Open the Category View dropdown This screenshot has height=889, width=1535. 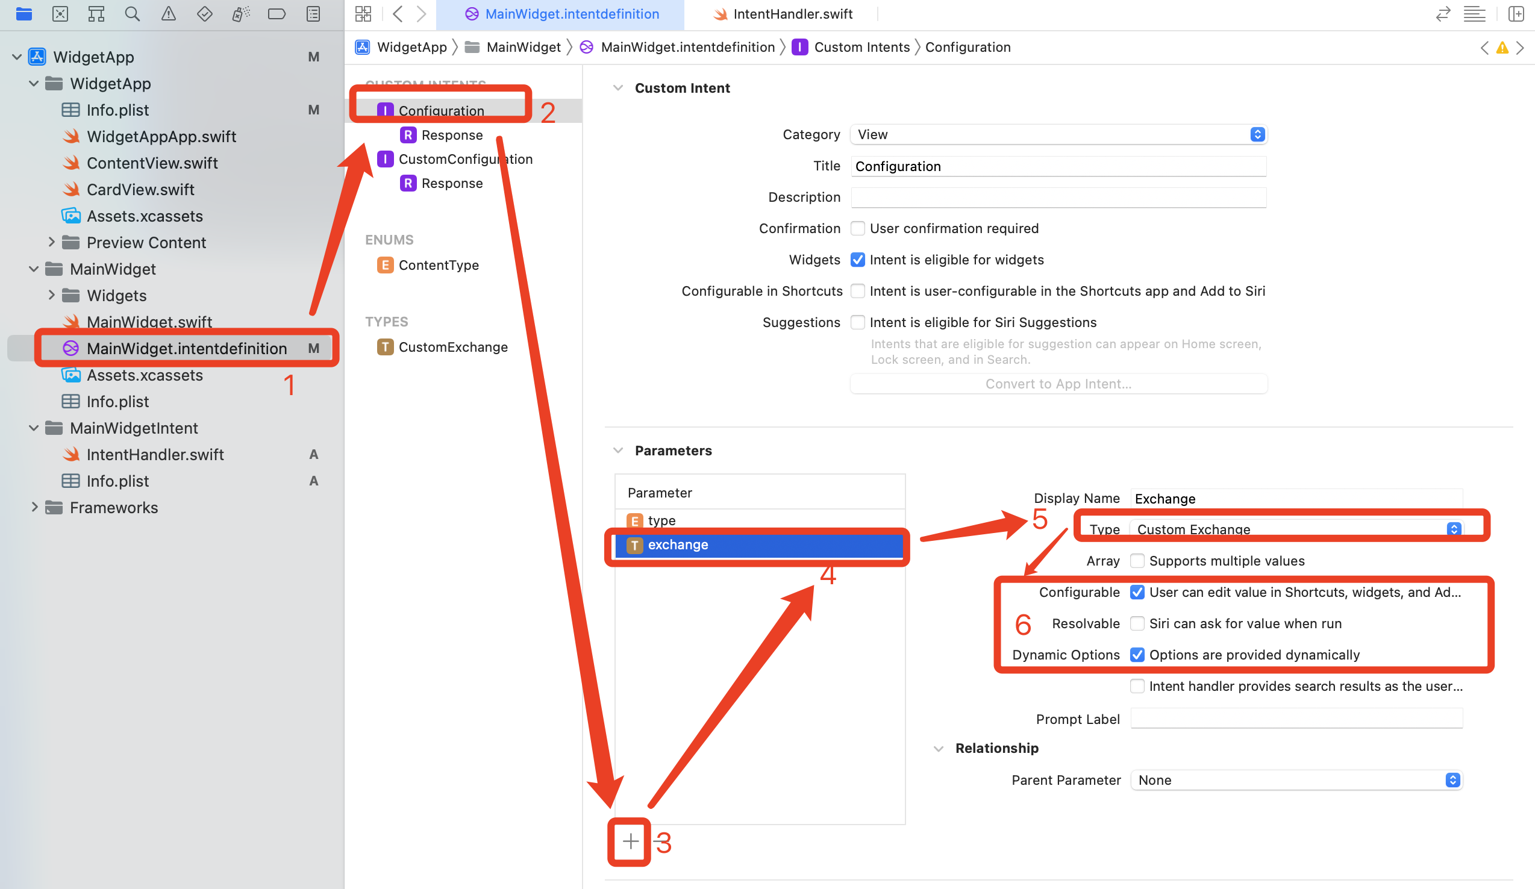click(x=1058, y=134)
